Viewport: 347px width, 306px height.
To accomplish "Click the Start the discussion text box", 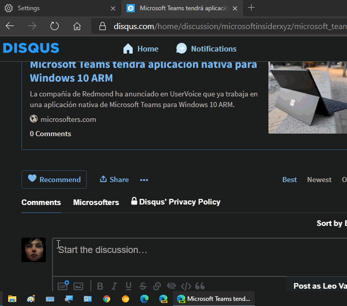I will click(x=200, y=257).
